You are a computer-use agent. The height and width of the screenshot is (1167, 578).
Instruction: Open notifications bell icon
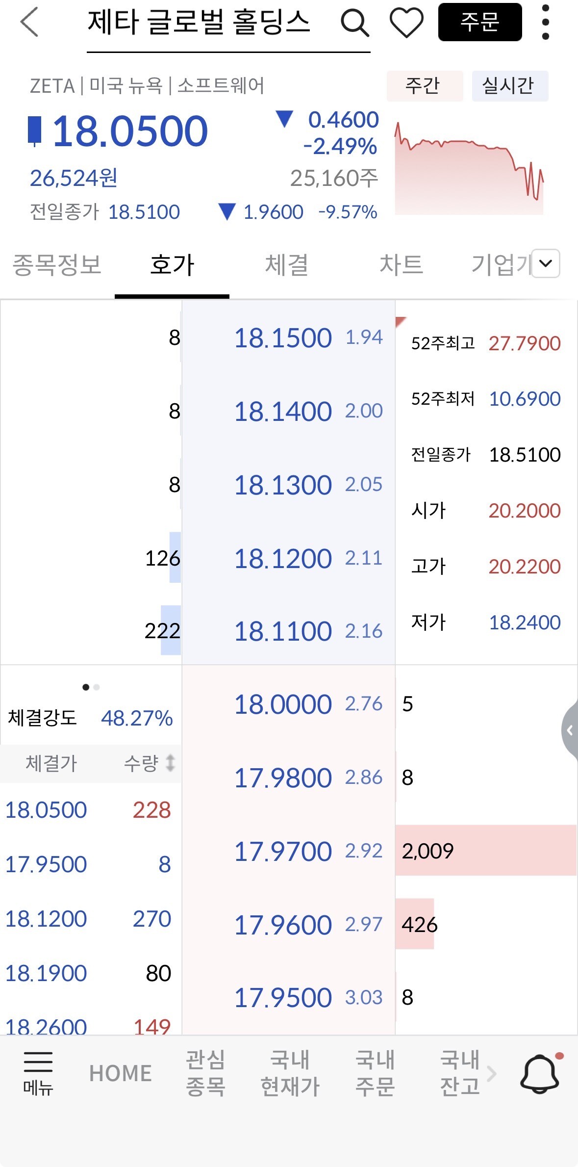(540, 1074)
